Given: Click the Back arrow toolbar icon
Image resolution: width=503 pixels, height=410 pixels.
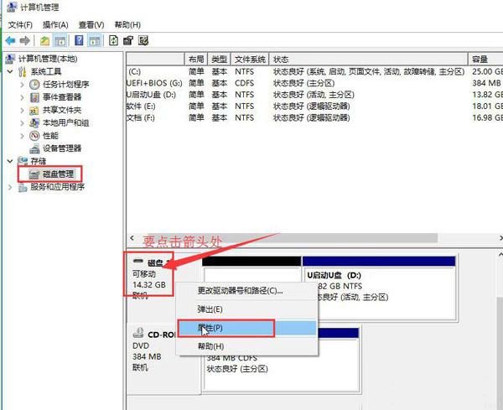Looking at the screenshot, I should click(9, 39).
